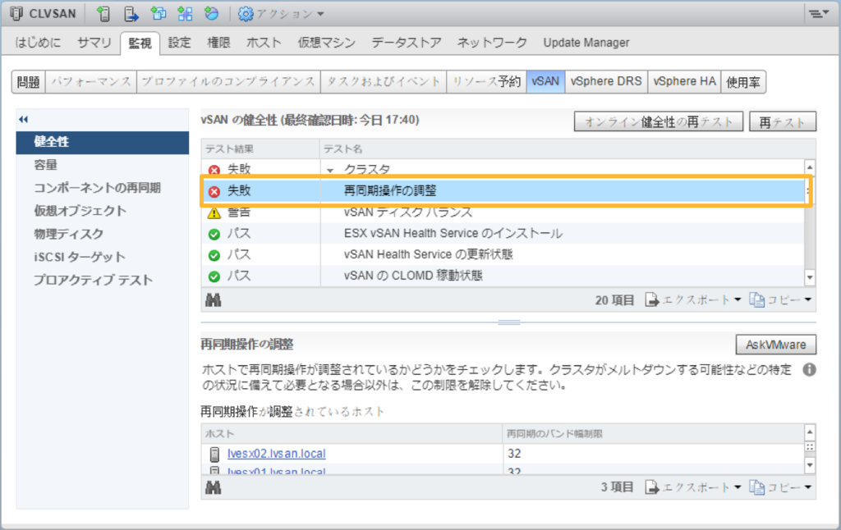Collapse the クラスタ test group arrow
The width and height of the screenshot is (841, 530).
point(330,171)
